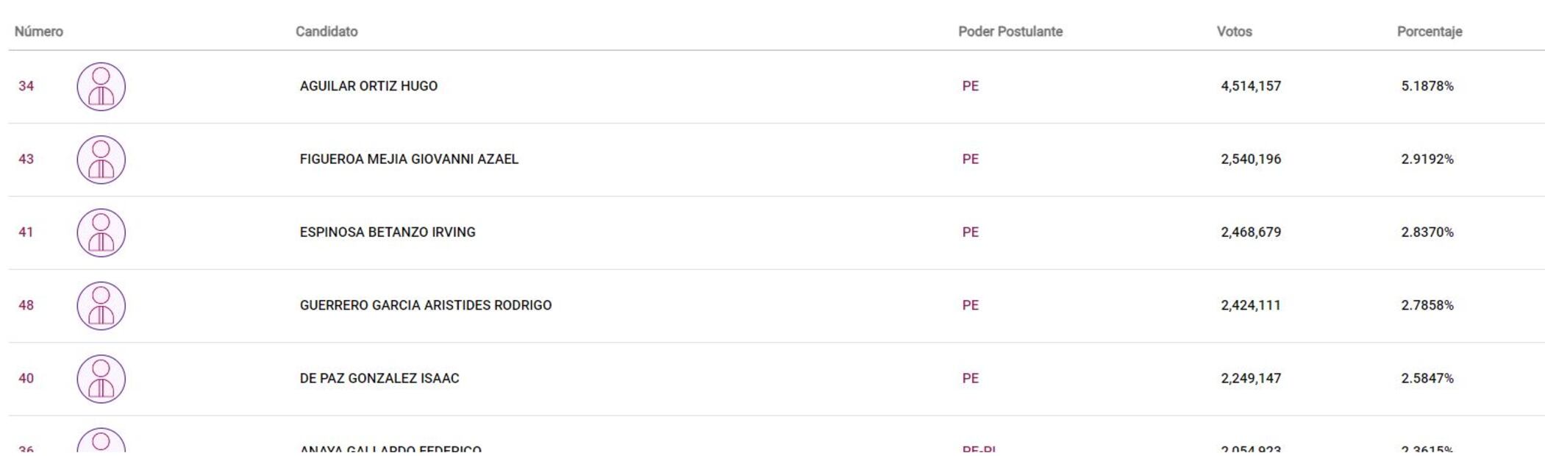Sort by the Votos column header
The width and height of the screenshot is (1545, 456).
point(1234,32)
